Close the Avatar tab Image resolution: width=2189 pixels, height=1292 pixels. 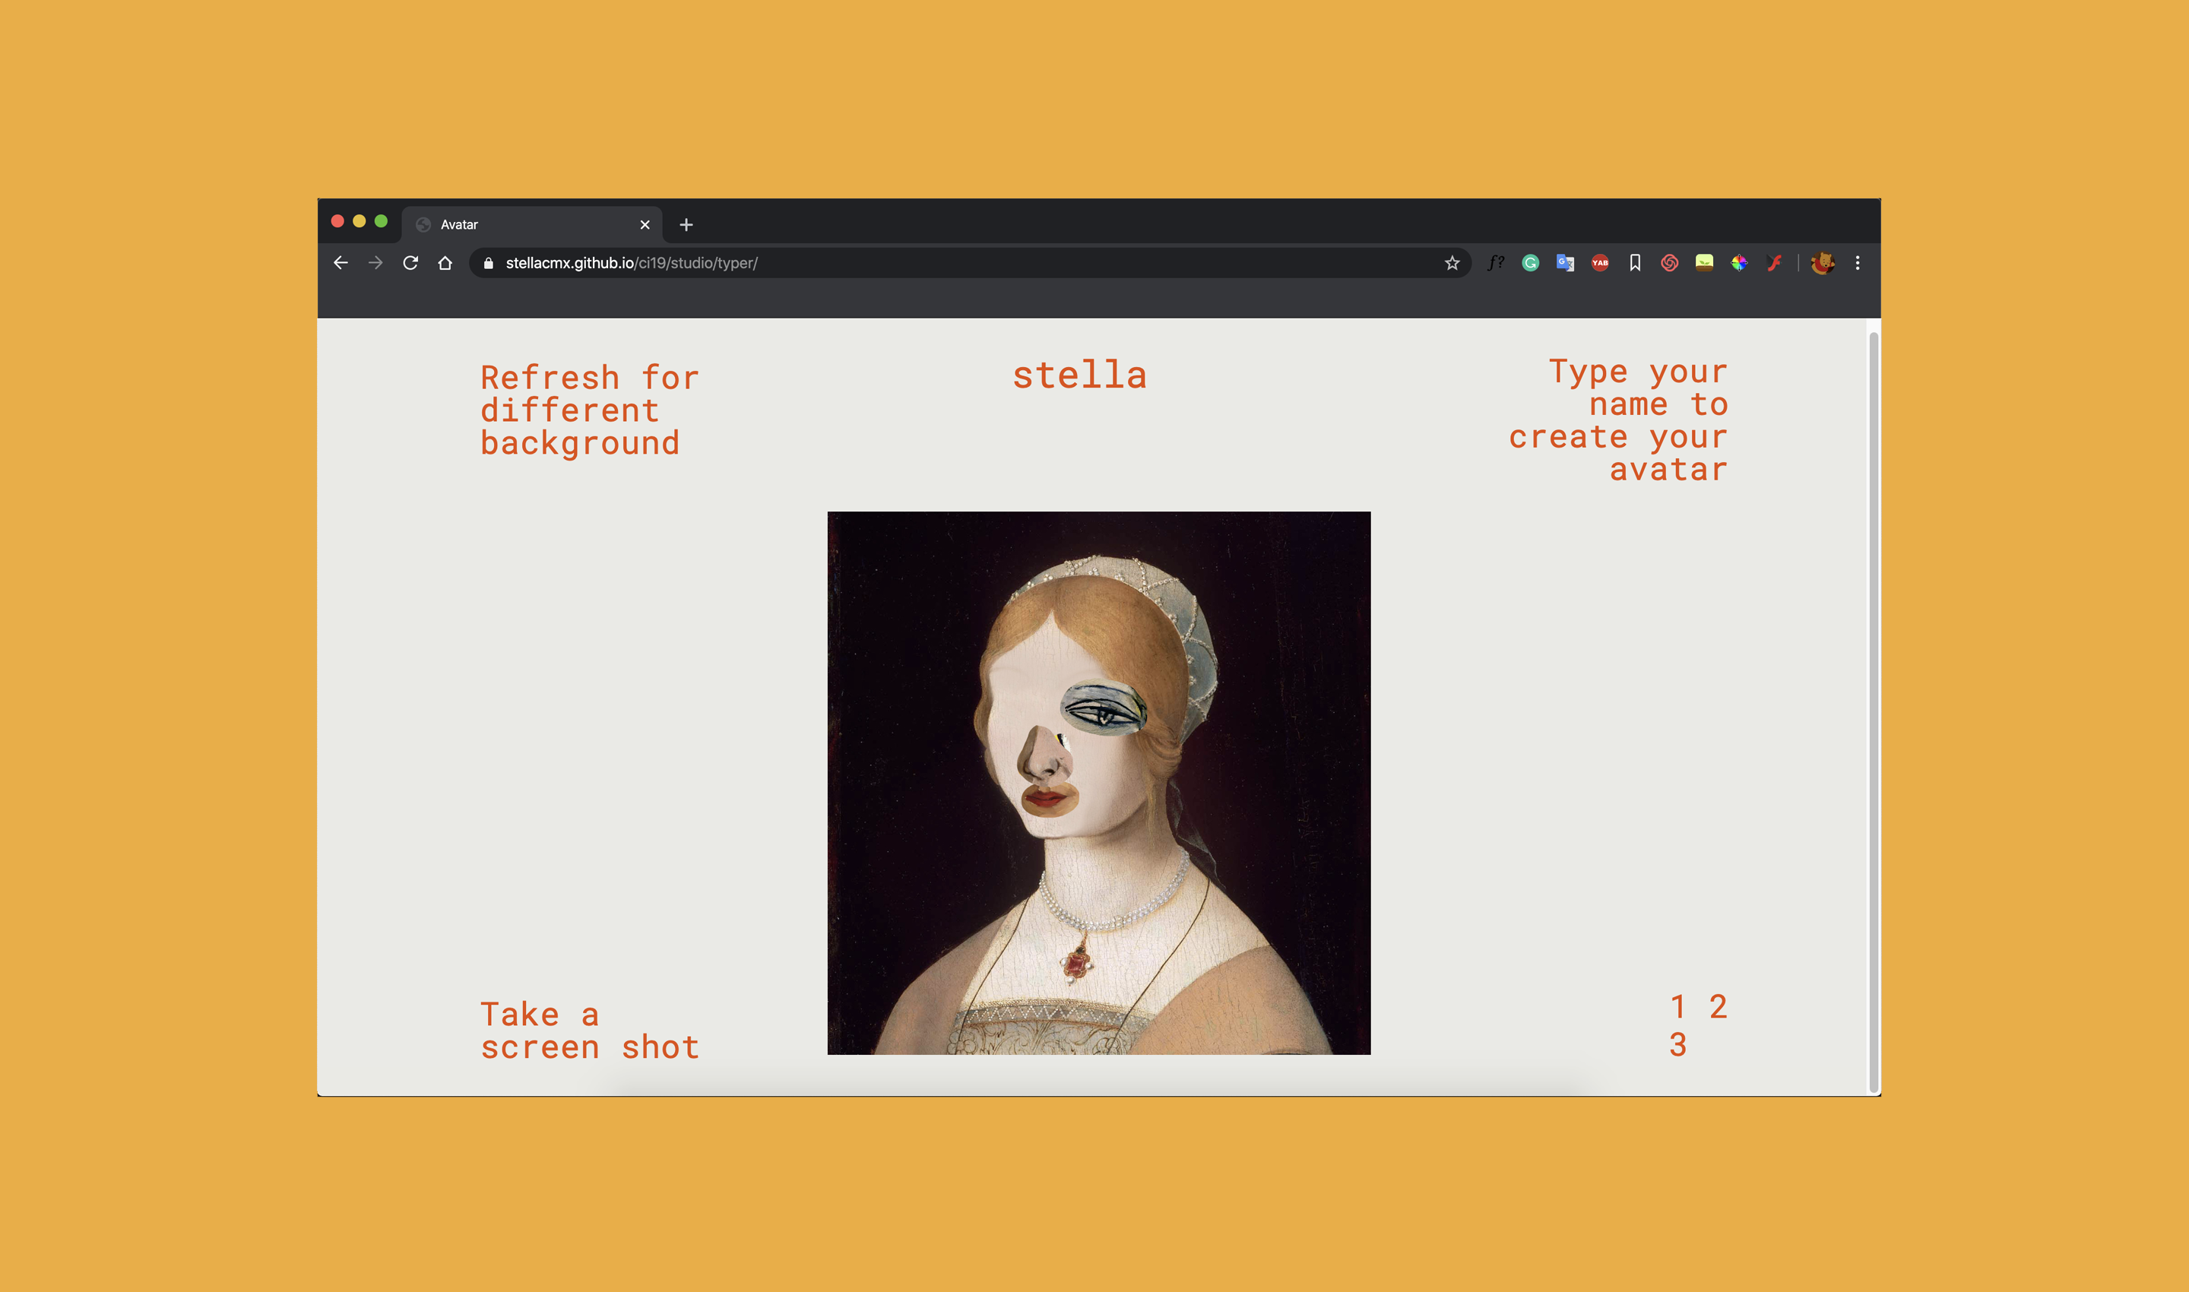(645, 225)
